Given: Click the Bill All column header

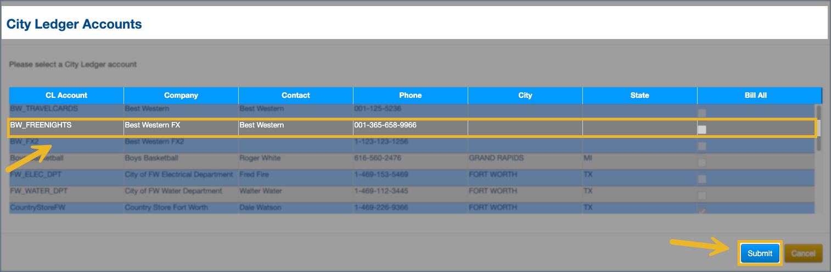Looking at the screenshot, I should [755, 95].
